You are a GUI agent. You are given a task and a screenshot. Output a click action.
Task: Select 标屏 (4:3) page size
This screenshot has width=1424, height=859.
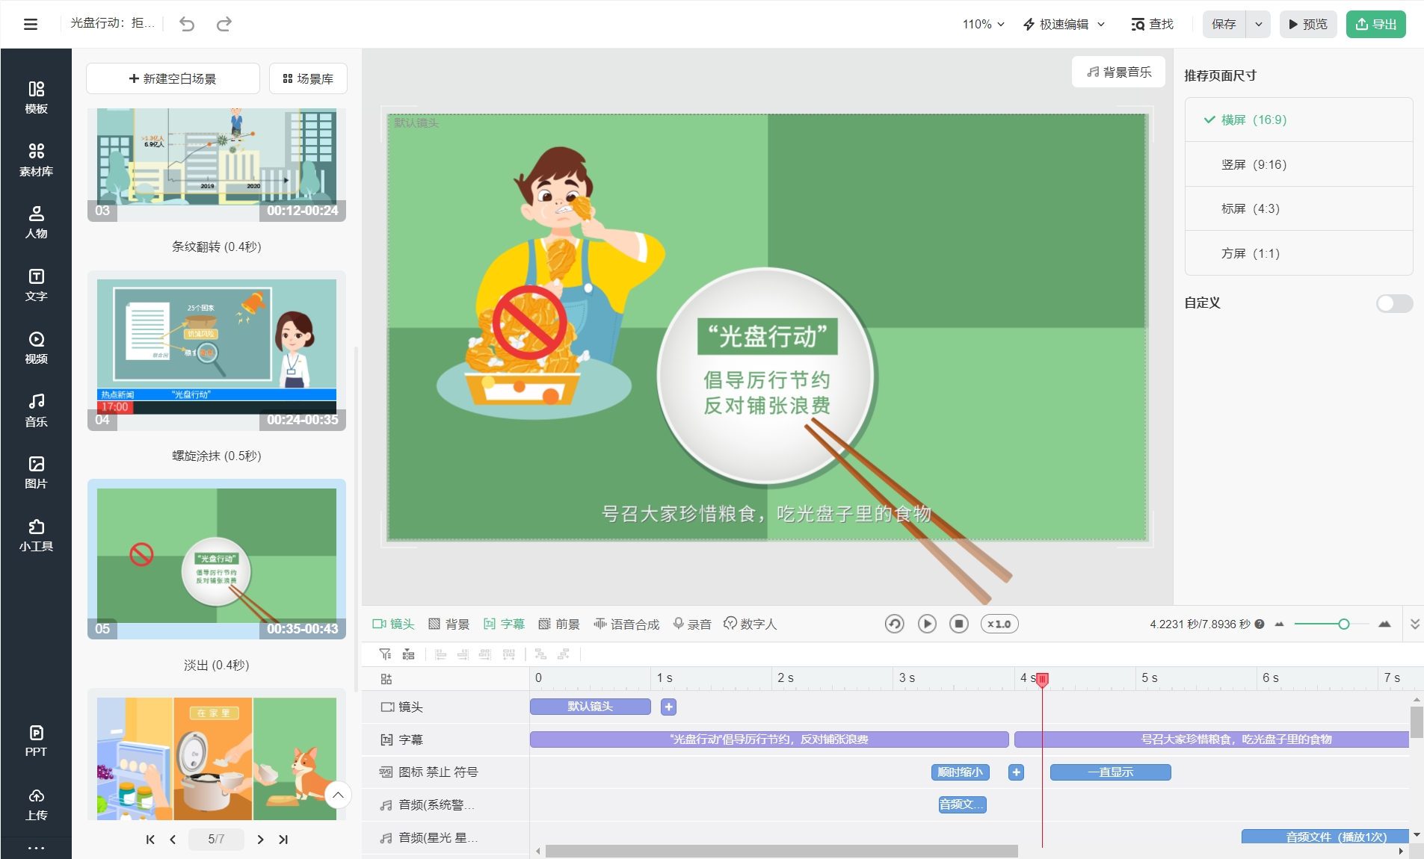(1298, 208)
